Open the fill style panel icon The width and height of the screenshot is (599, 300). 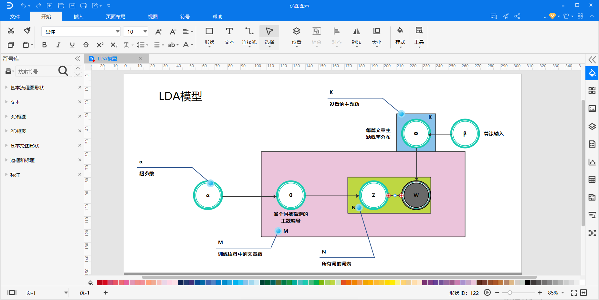coord(592,73)
